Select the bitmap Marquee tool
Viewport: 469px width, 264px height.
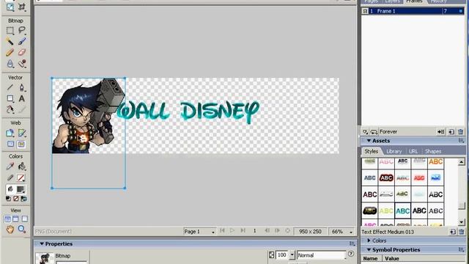coord(10,30)
